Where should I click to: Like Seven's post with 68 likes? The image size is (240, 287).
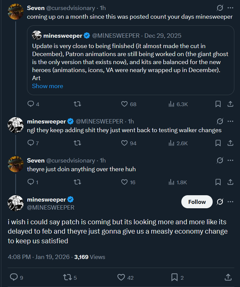124,104
